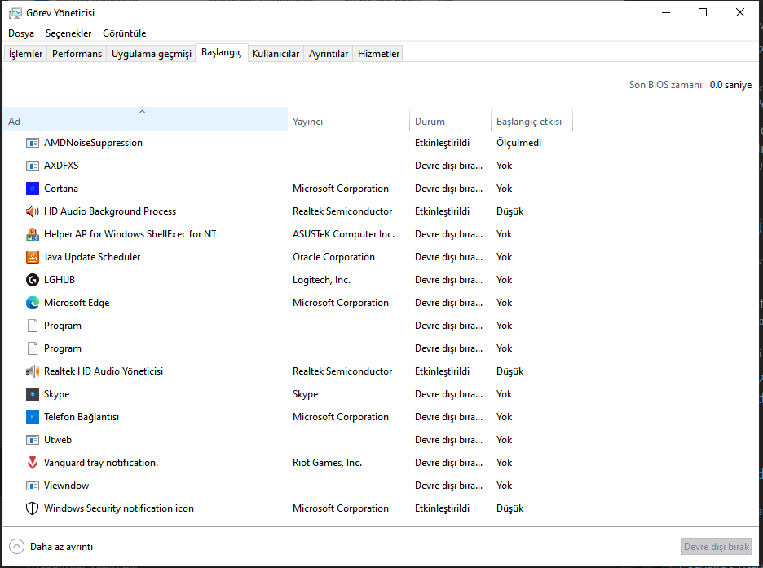Select the Başlangıç tab
763x568 pixels.
[x=222, y=52]
